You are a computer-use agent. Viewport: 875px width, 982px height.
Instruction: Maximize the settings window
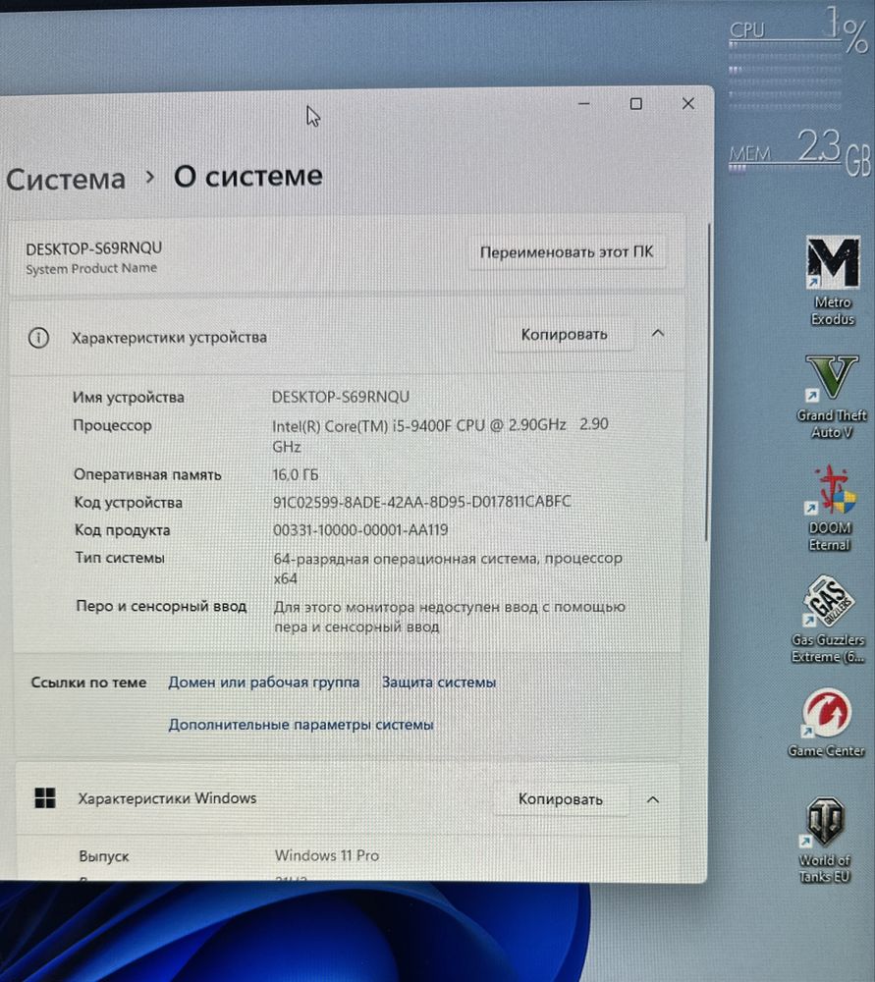pos(635,104)
